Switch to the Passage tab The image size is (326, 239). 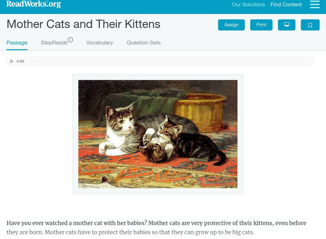(17, 43)
